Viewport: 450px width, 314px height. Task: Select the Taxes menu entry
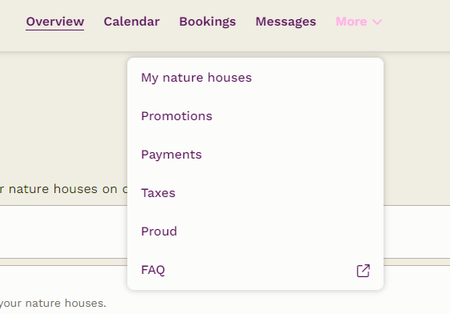tap(255, 193)
